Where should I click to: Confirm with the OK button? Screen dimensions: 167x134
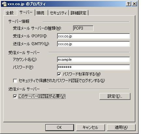[x=60, y=127]
